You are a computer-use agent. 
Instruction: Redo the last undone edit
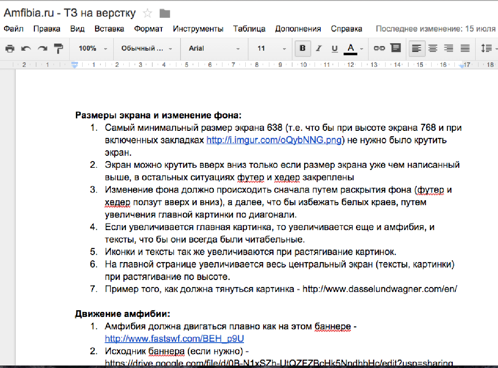coord(42,49)
